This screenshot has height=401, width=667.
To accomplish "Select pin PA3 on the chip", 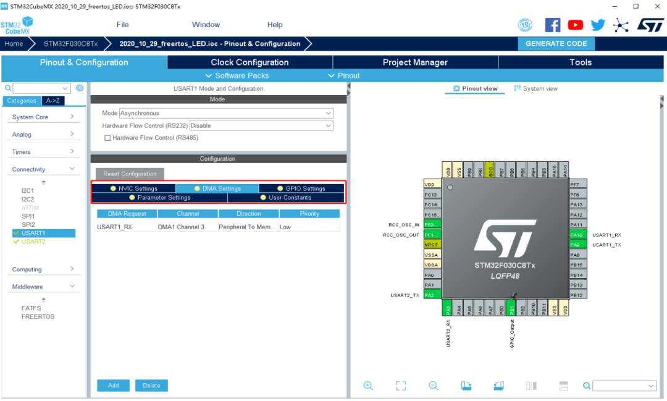I will 448,307.
